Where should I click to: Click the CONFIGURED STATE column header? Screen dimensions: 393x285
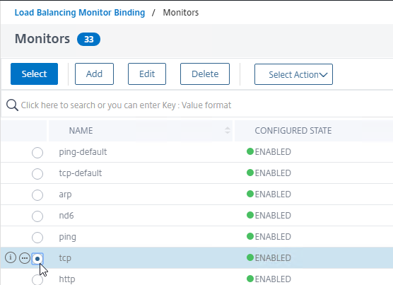[x=293, y=131]
